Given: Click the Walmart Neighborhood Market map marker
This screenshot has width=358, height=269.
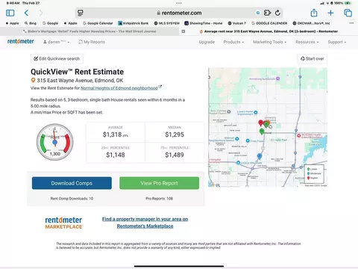Looking at the screenshot, I should [x=237, y=139].
